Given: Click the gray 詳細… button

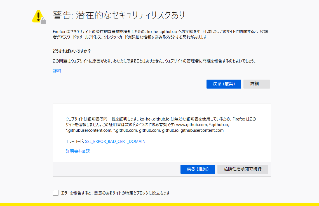Looking at the screenshot, I should click(x=257, y=84).
